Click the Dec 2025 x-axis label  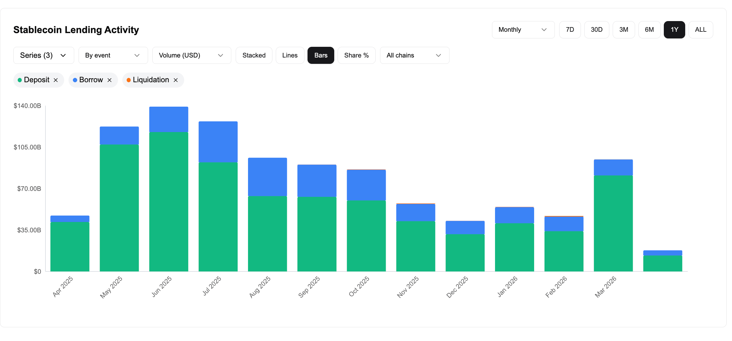458,287
